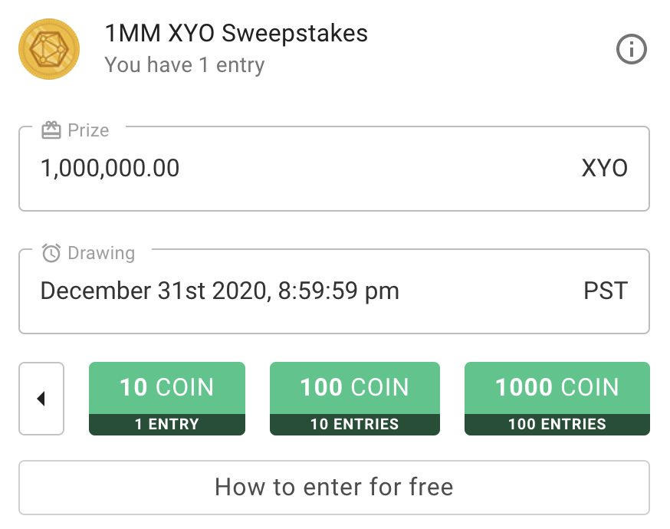Buy 1 entry for 10 COIN
Viewport: 670px width, 529px height.
(167, 399)
